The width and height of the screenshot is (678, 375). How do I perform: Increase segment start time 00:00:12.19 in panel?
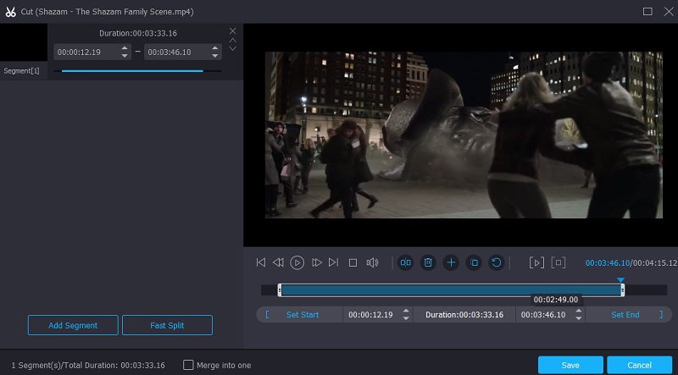tap(125, 48)
